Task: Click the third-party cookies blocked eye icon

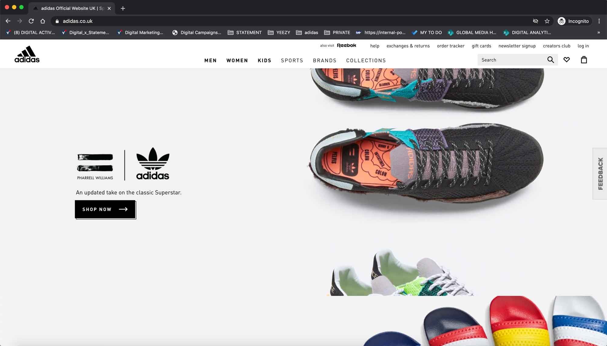Action: click(x=536, y=21)
